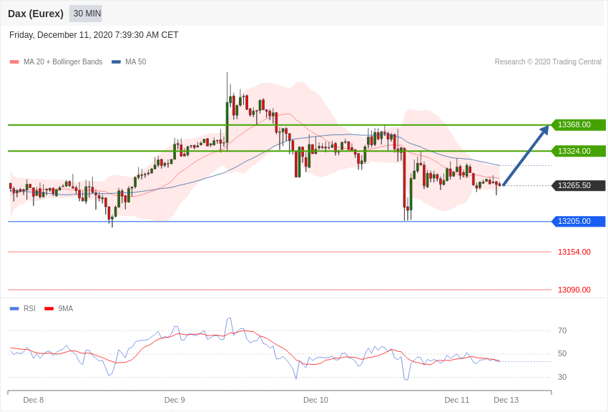This screenshot has width=608, height=412.
Task: Select the 13368.00 resistance price tag
Action: tap(578, 124)
